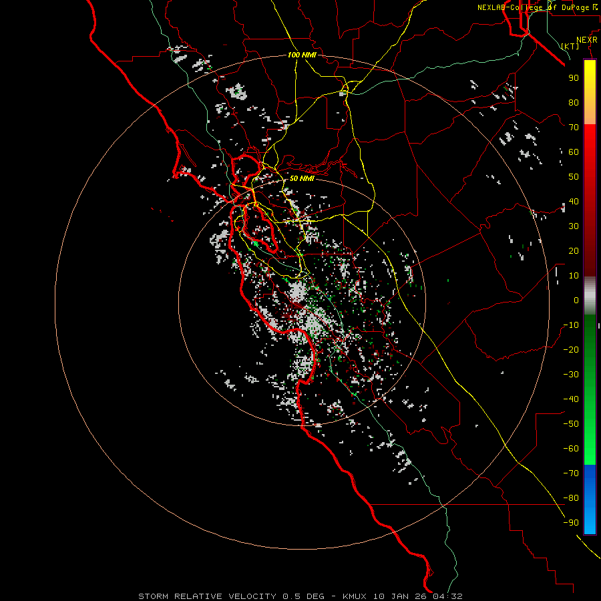Click the "-80" value on velocity scale
601x601 pixels.
coord(571,498)
